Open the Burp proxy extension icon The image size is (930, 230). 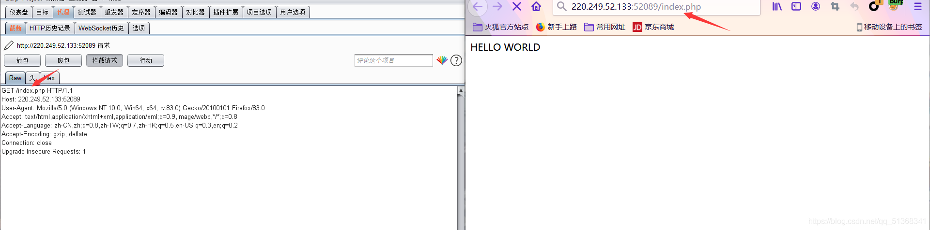tap(895, 5)
